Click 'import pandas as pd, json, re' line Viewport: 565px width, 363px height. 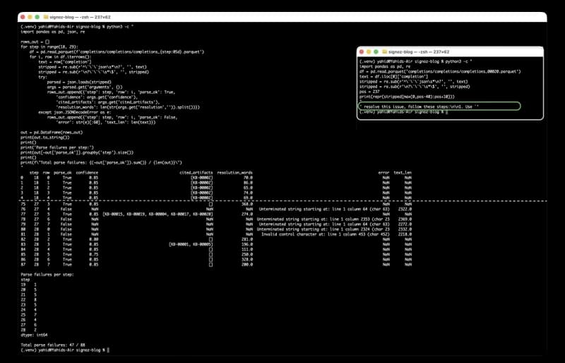pyautogui.click(x=53, y=32)
